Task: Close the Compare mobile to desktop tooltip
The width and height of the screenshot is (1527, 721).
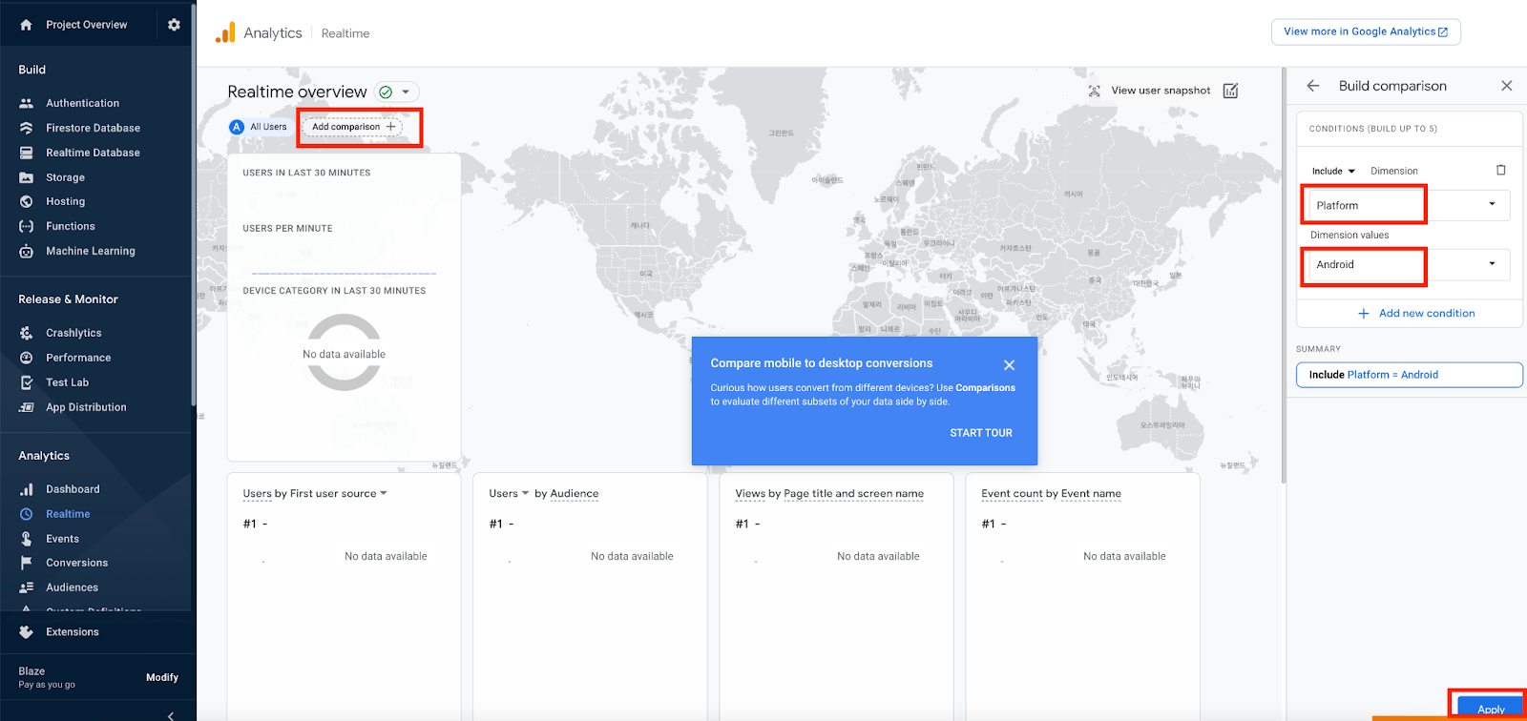Action: 1009,364
